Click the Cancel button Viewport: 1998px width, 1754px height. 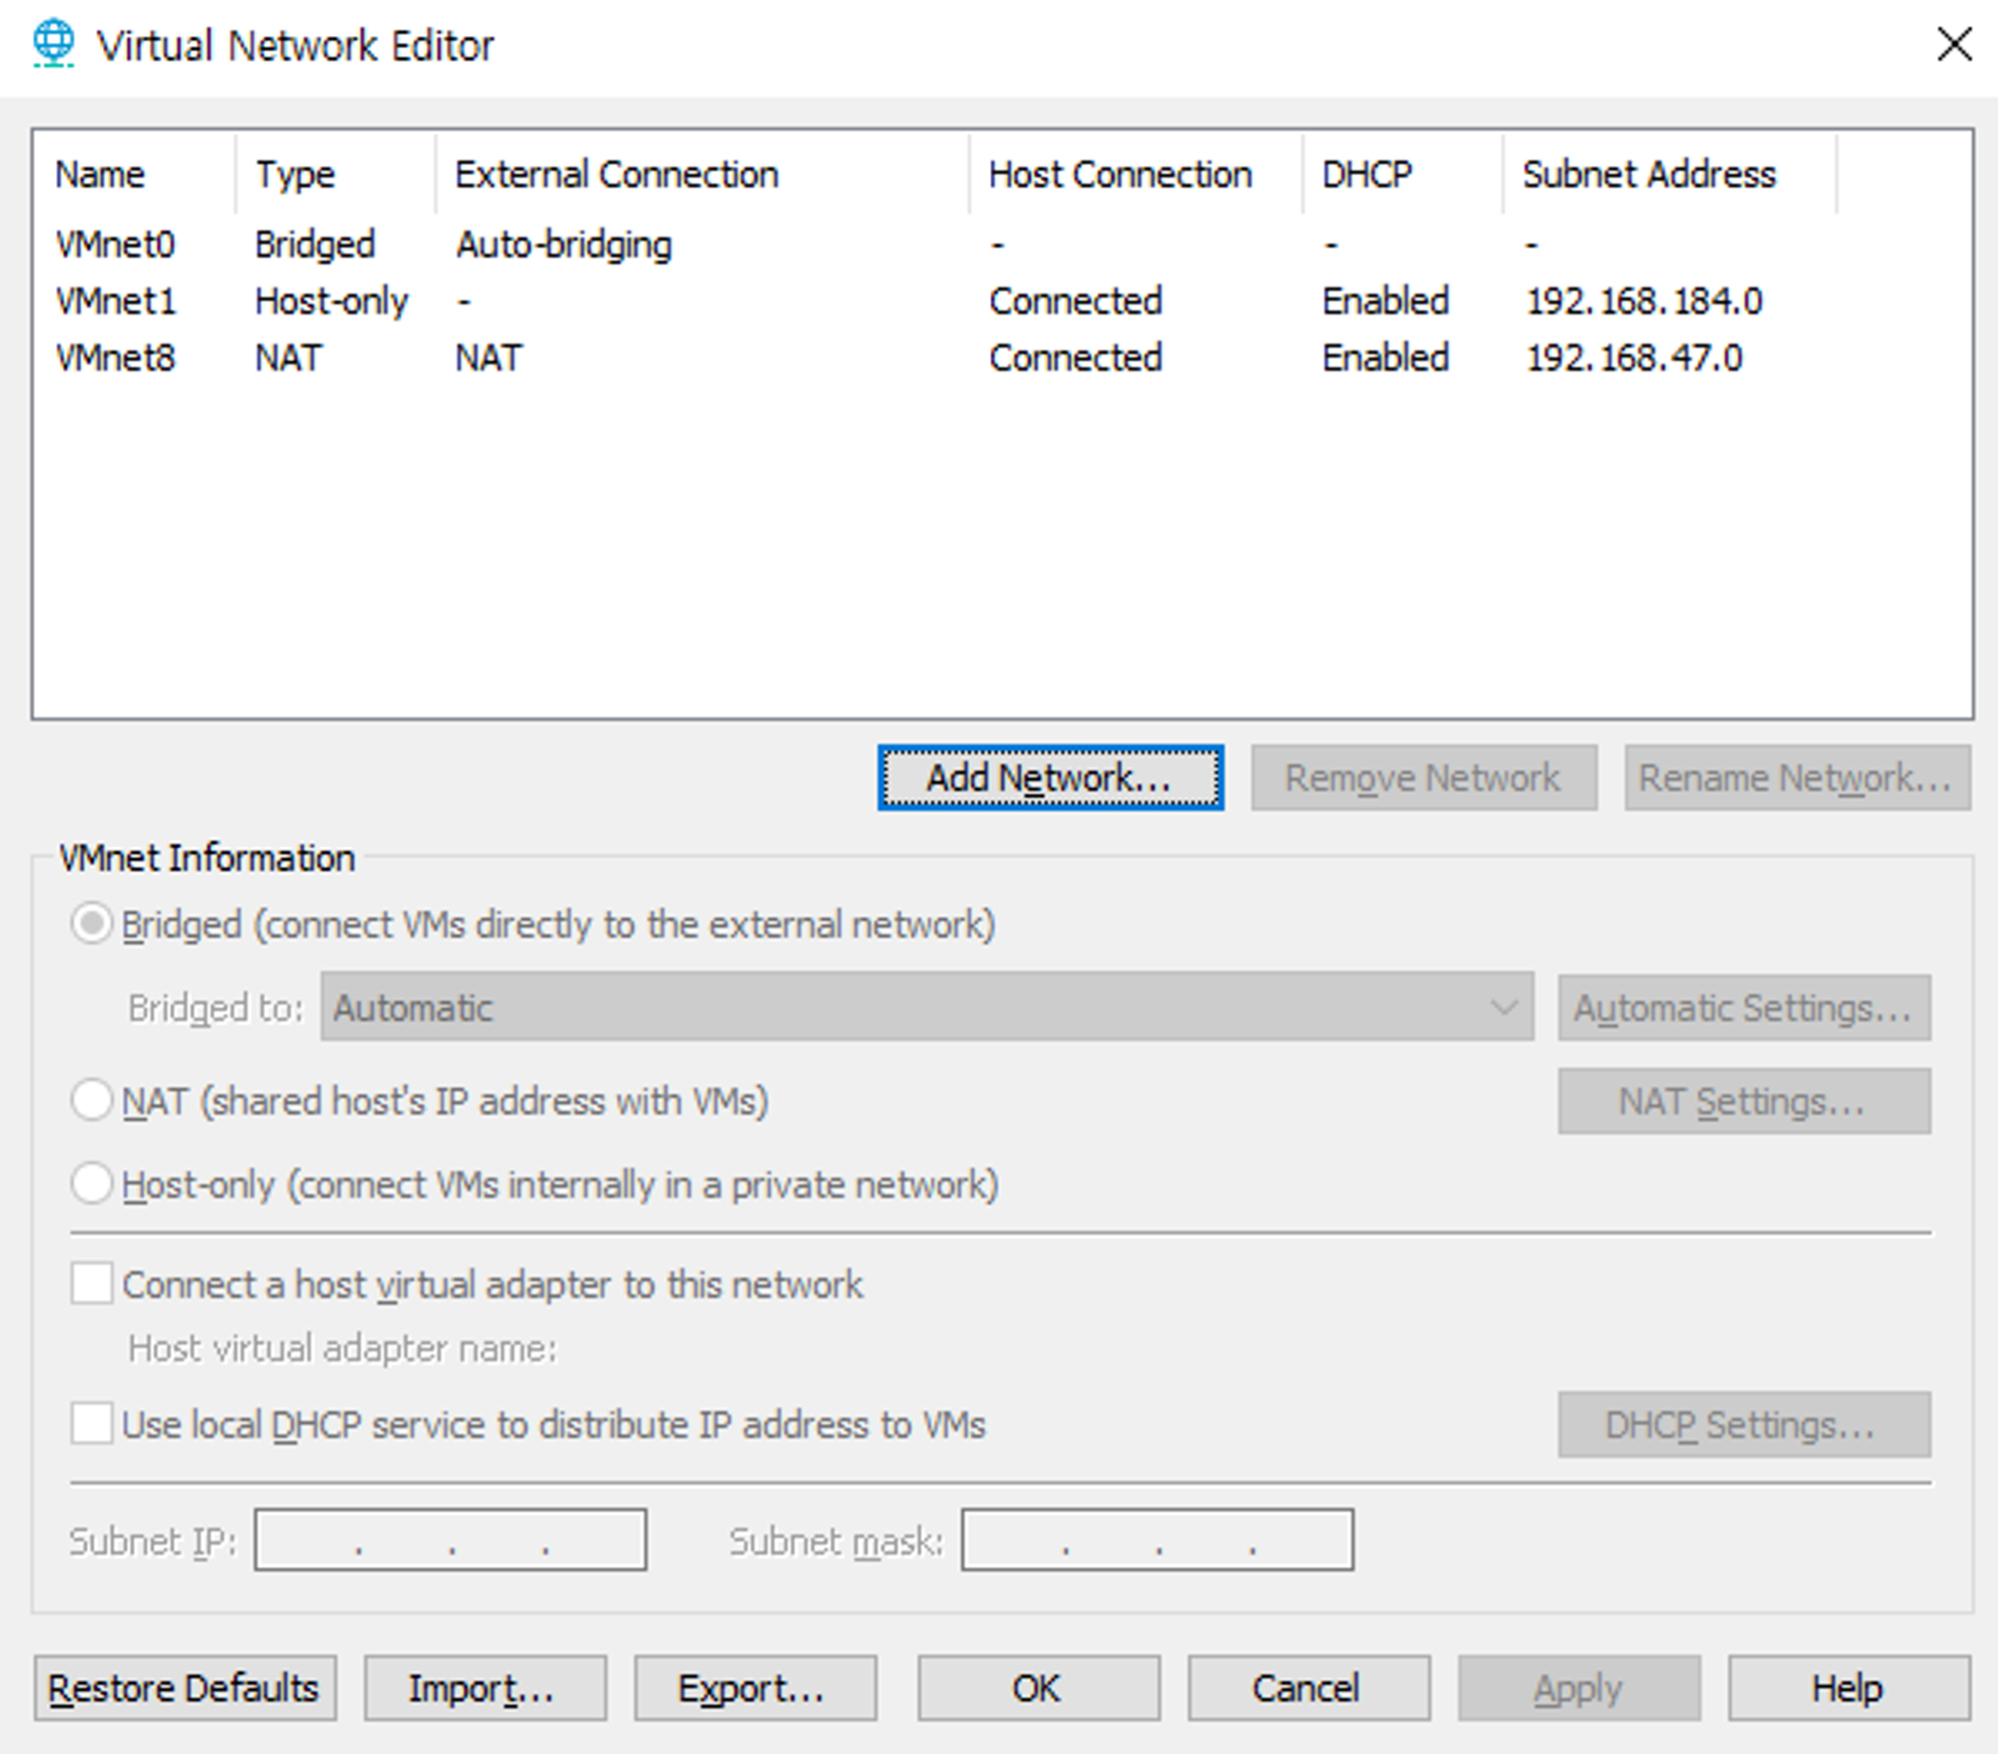point(1308,1688)
